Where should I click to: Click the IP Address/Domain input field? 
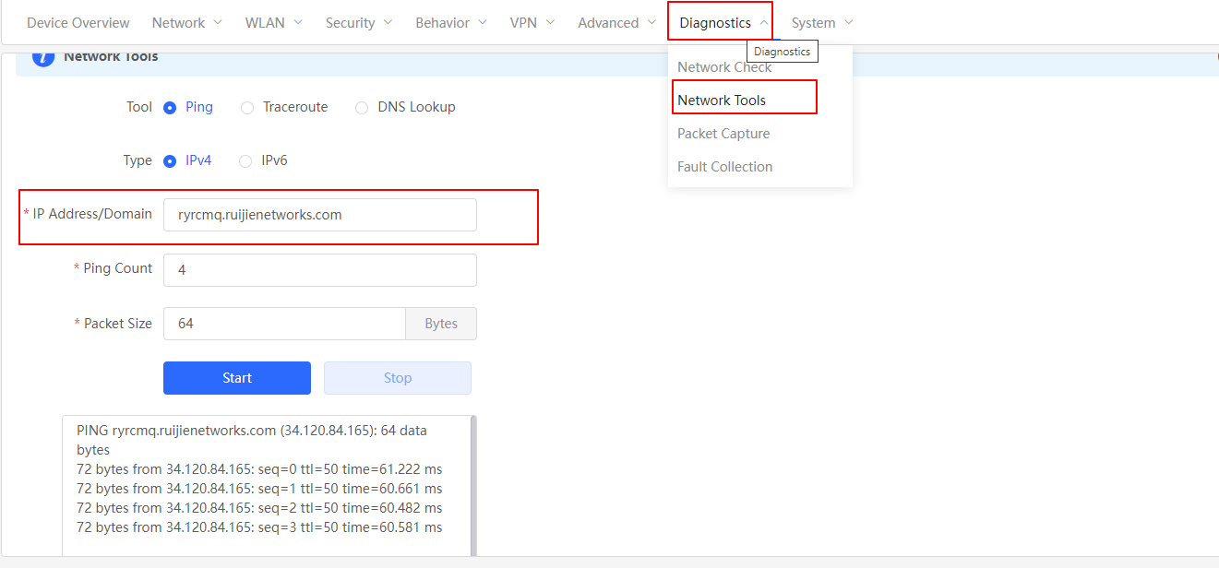[320, 215]
